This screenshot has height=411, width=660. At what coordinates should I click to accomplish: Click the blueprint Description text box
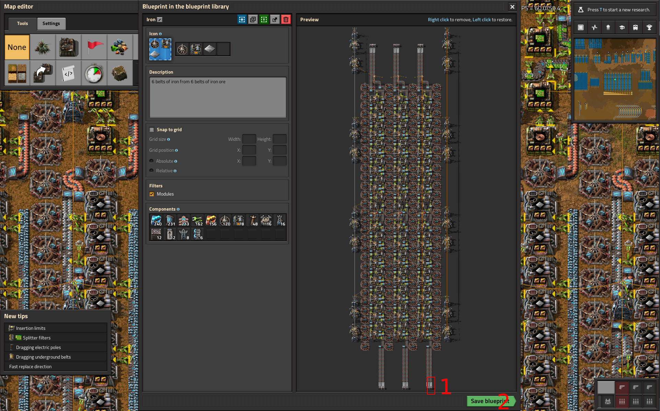point(218,97)
